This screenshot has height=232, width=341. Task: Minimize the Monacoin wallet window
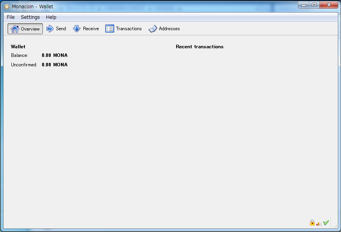304,5
